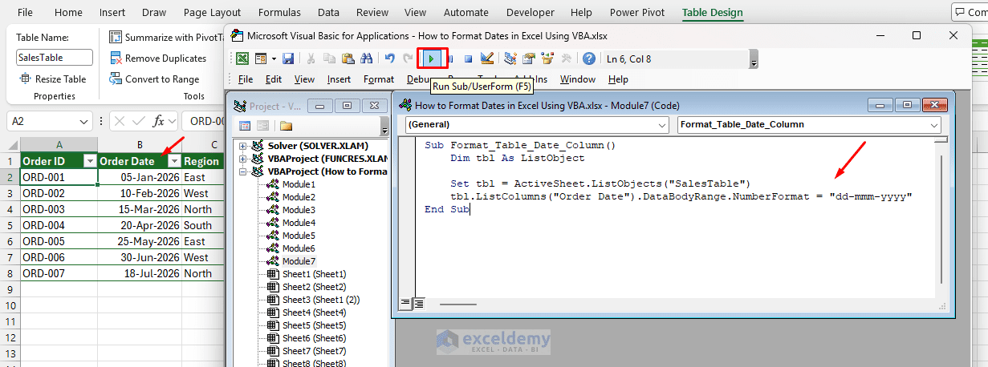Open the Format menu in VBA editor

tap(379, 79)
